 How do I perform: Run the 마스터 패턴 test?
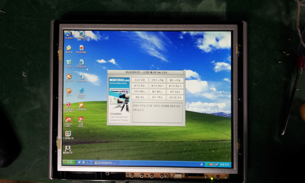pos(140,80)
